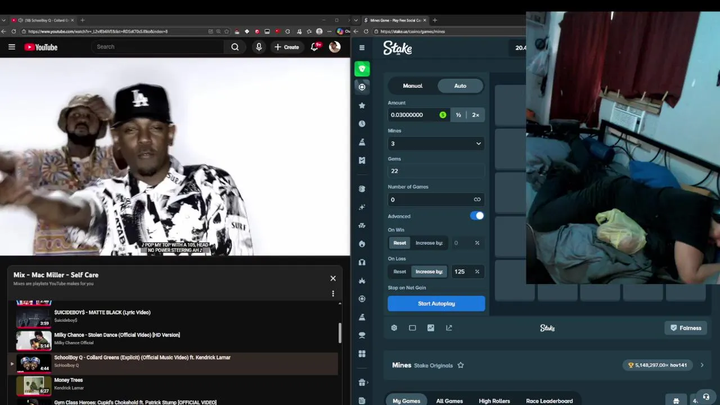Screen dimensions: 720x405
Task: Click the pop-out arrow icon in Mines footer
Action: pyautogui.click(x=449, y=328)
